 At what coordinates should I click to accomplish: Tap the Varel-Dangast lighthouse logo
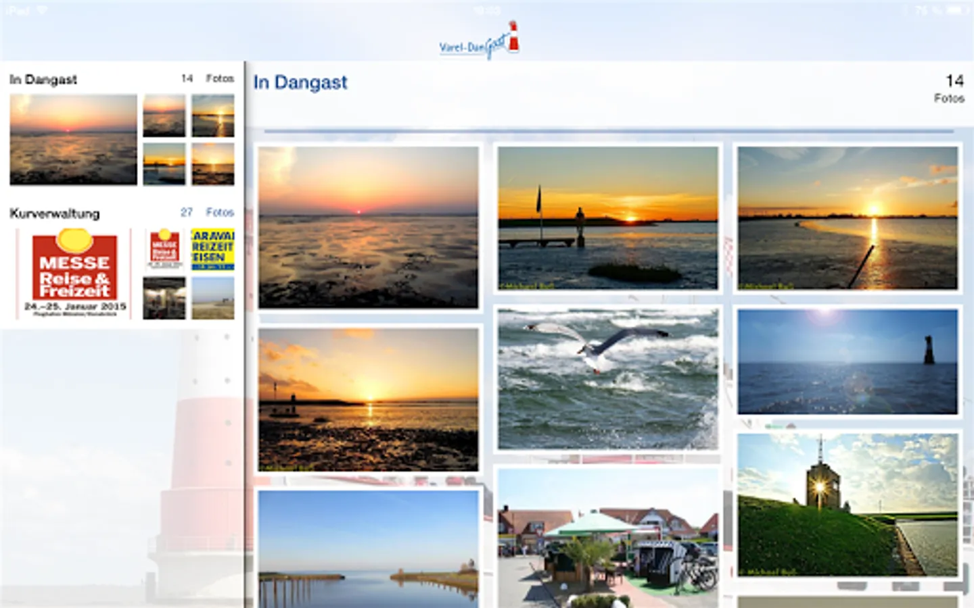[x=479, y=41]
